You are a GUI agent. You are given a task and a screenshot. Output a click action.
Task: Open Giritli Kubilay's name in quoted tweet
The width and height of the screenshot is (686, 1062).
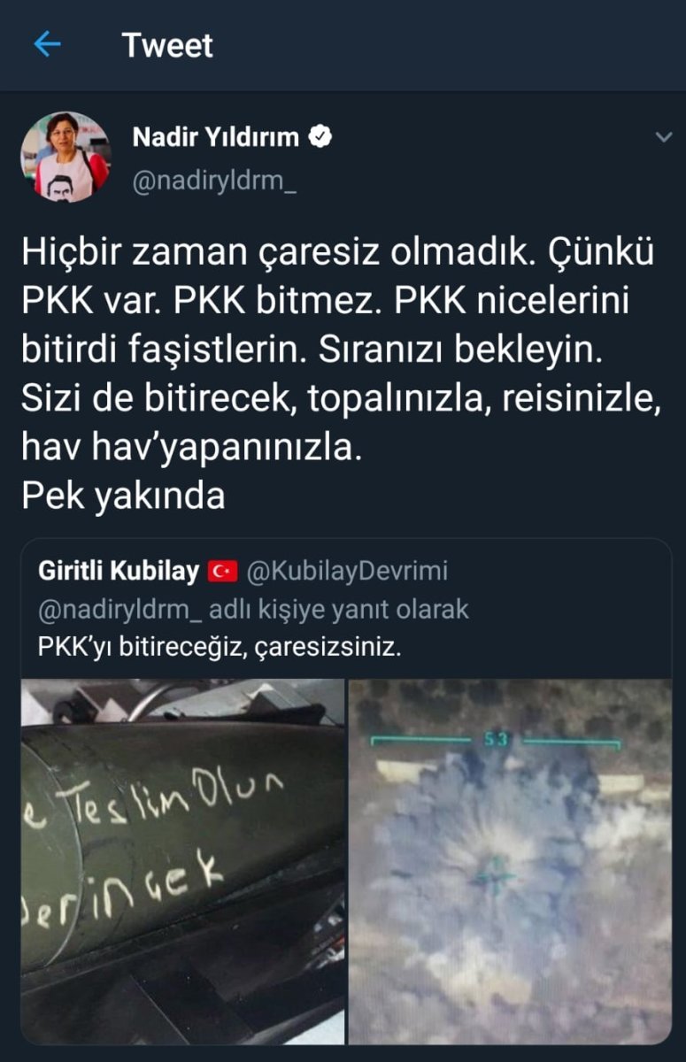[119, 572]
